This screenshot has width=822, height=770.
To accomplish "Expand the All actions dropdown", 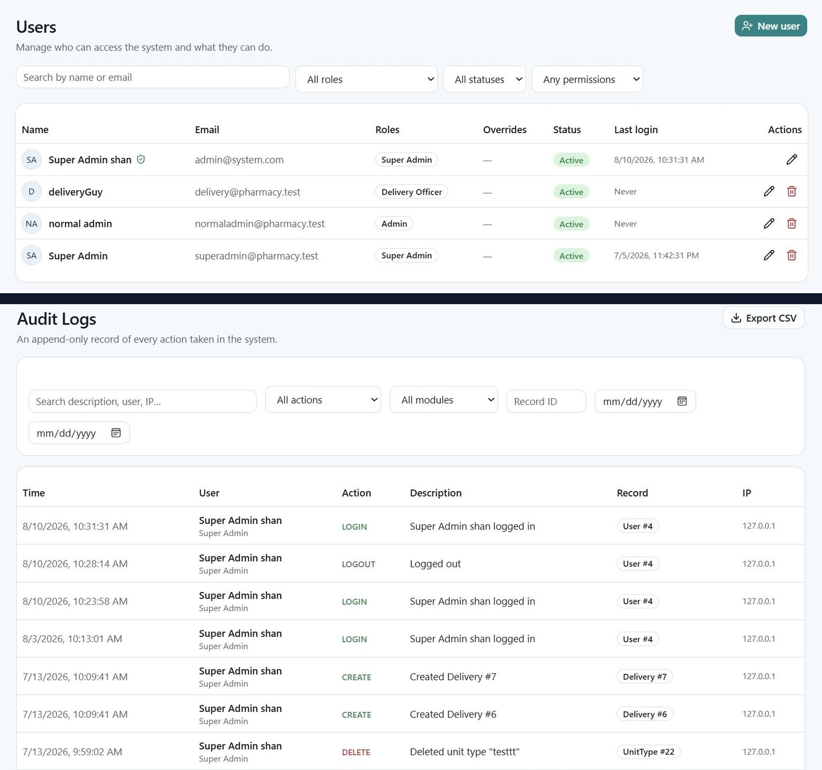I will 323,400.
